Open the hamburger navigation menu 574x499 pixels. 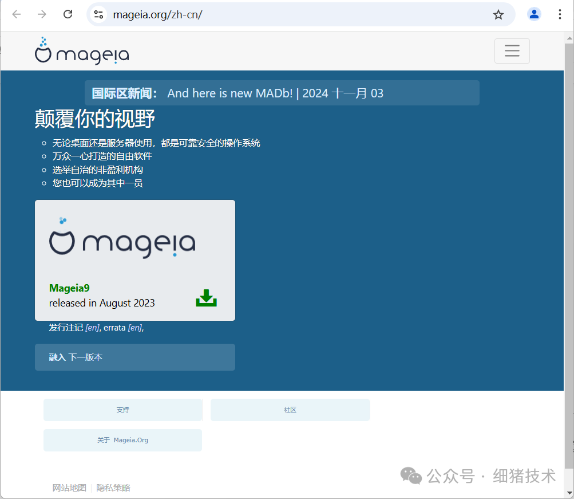click(x=512, y=51)
